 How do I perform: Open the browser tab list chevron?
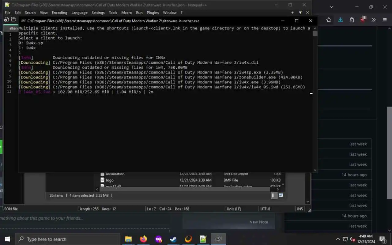coord(331,7)
